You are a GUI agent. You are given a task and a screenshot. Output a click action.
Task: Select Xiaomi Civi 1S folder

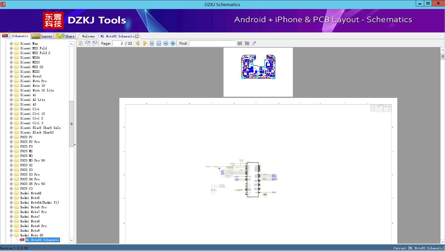point(32,114)
